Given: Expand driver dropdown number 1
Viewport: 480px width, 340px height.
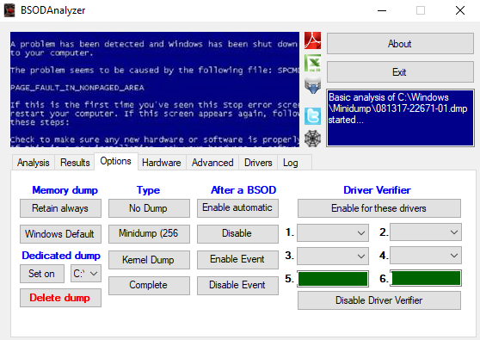Looking at the screenshot, I should click(x=333, y=232).
